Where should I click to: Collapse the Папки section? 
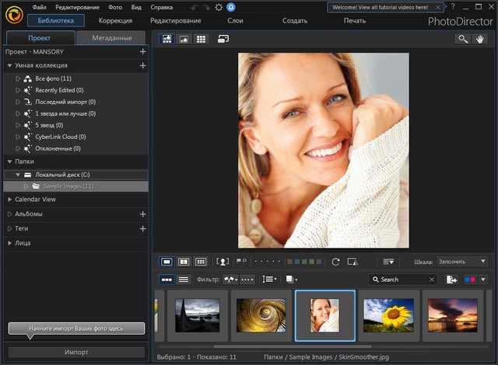click(9, 162)
